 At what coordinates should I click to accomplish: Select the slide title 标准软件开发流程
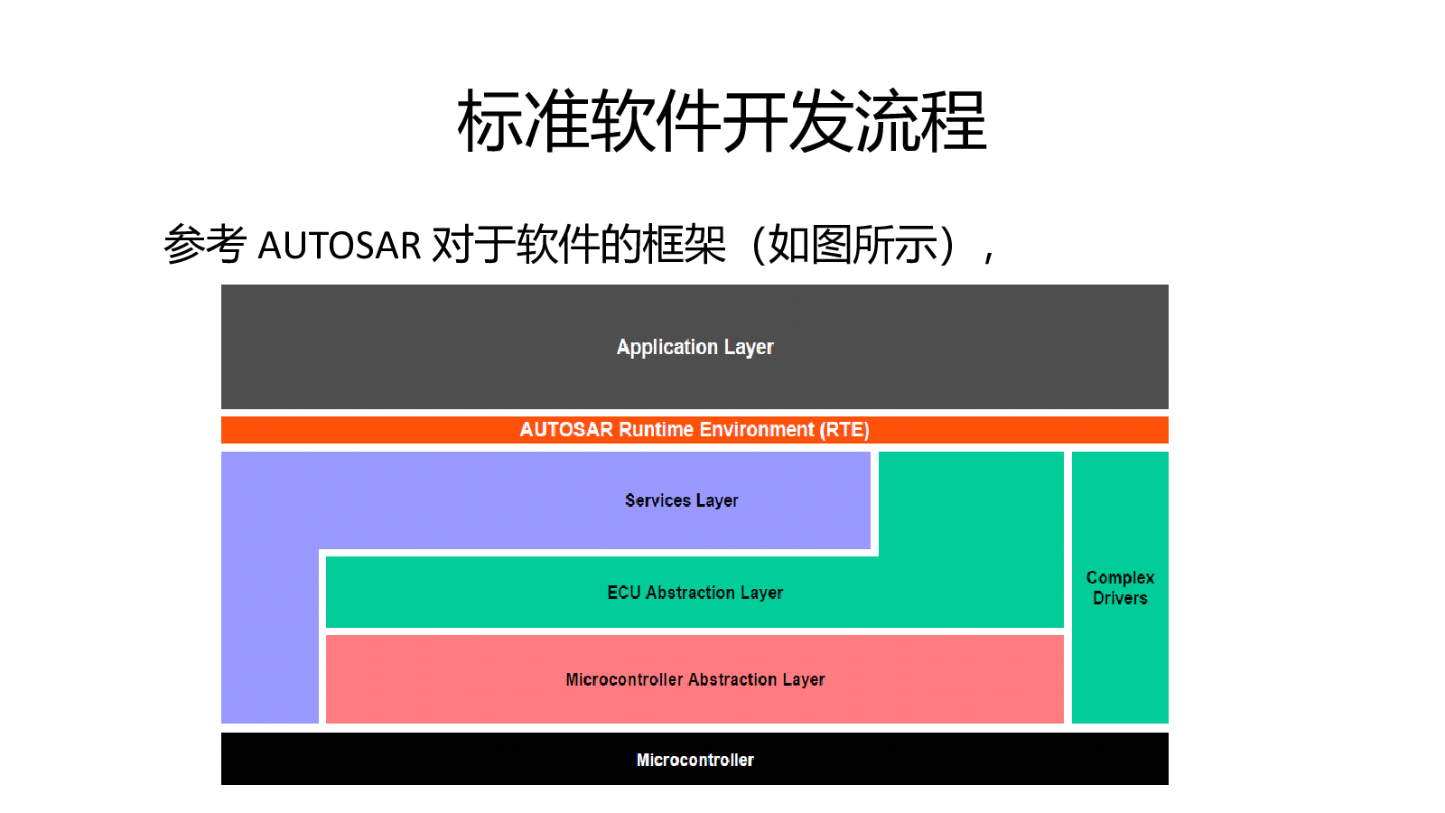pos(722,121)
